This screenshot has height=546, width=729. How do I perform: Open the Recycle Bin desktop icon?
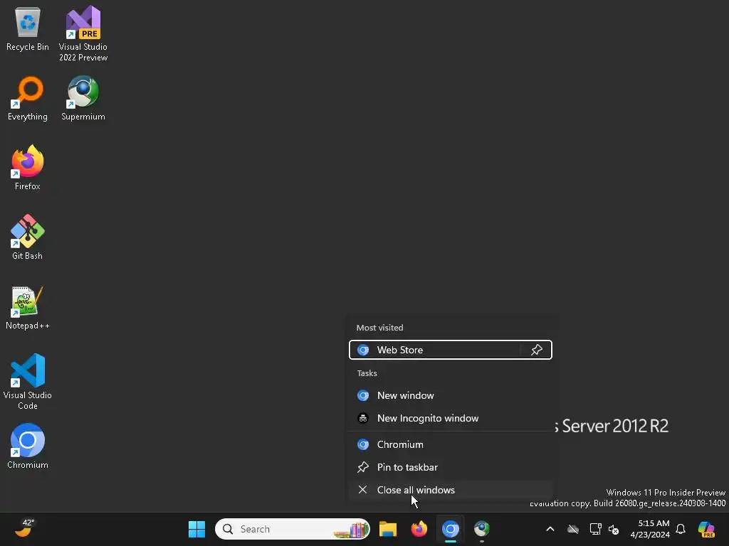(28, 28)
